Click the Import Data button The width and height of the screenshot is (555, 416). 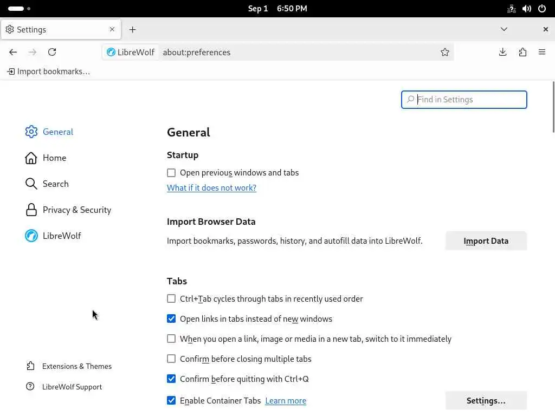[486, 241]
